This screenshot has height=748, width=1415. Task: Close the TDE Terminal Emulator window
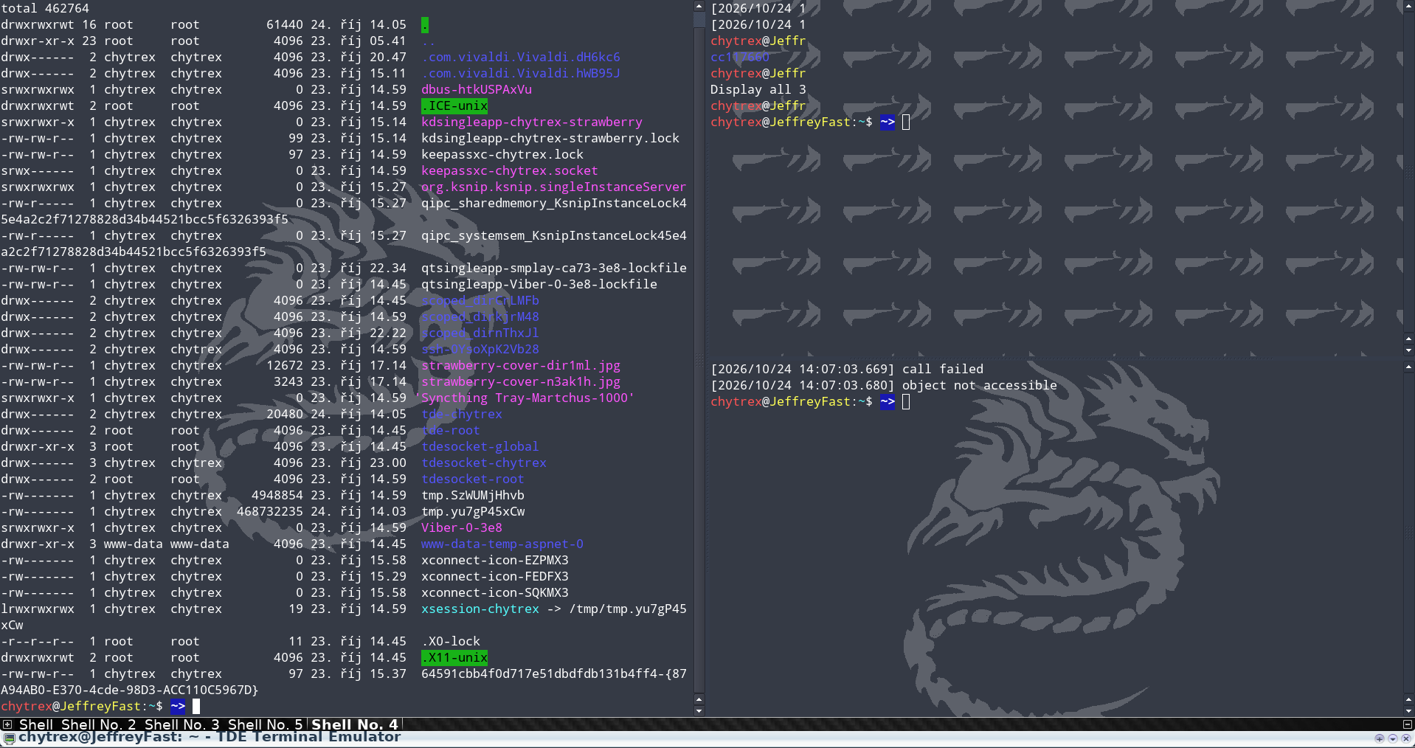pos(1406,738)
